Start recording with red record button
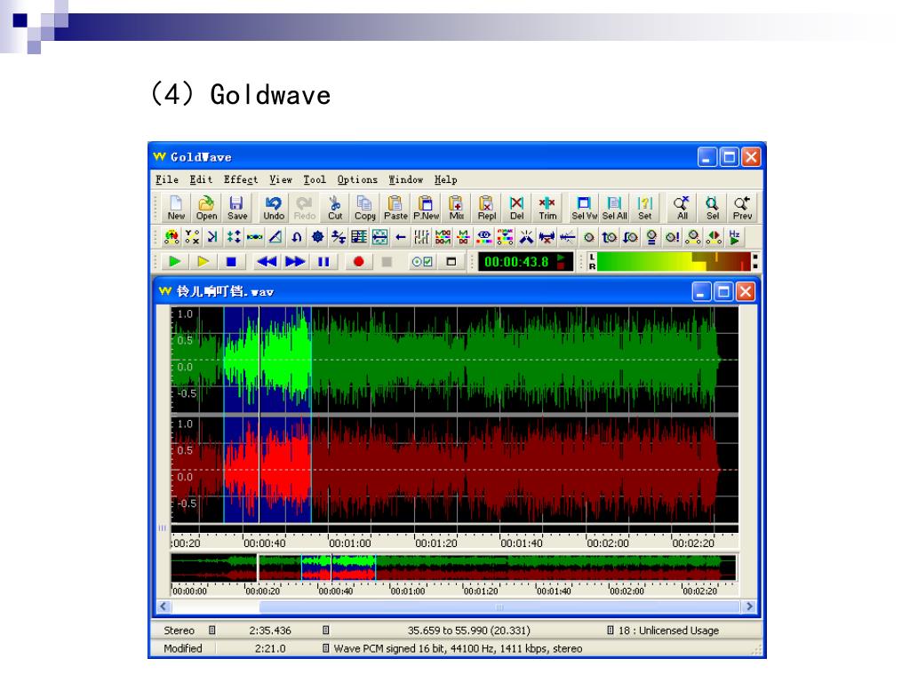Screen dimensions: 910x682 (358, 262)
